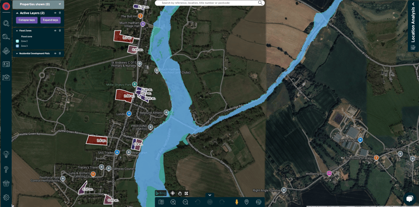Toggle Flood Zones layer visibility eye
The width and height of the screenshot is (419, 207).
(55, 31)
